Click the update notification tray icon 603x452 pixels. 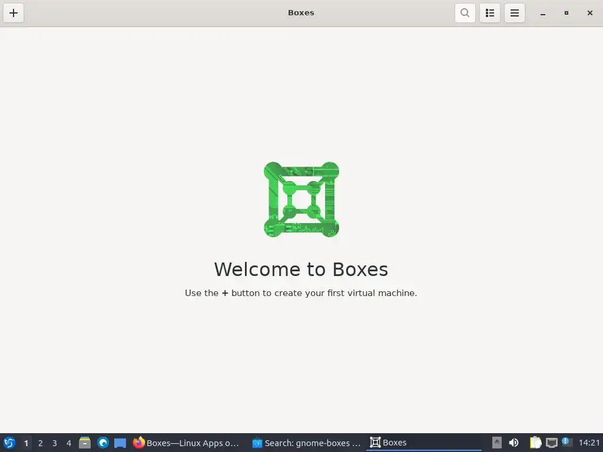click(x=567, y=442)
